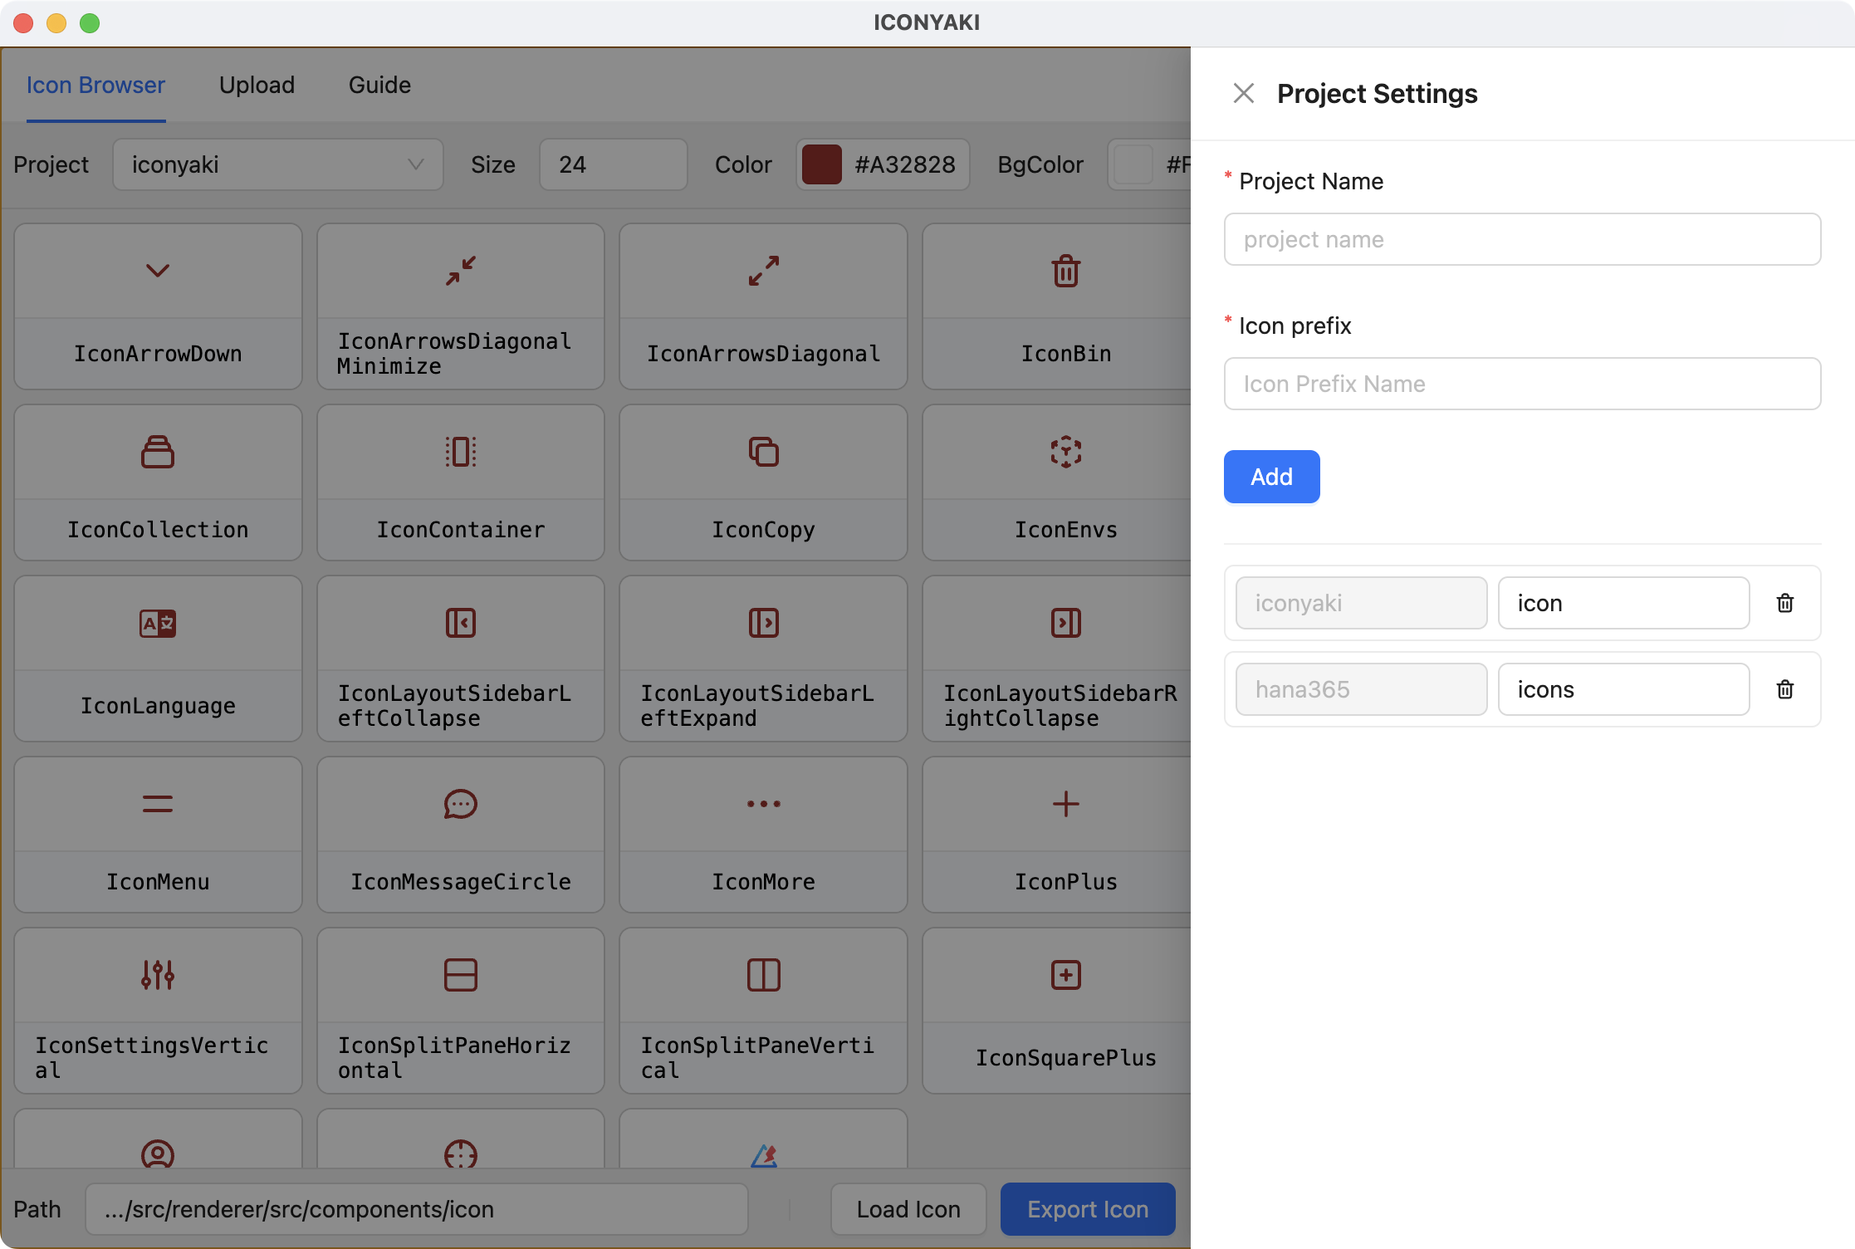Focus the Project Name input field
Image resolution: width=1855 pixels, height=1249 pixels.
[x=1521, y=239]
